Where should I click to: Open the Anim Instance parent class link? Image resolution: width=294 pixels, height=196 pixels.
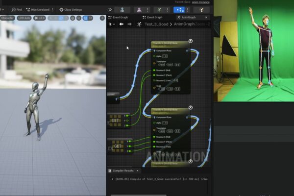coord(200,2)
